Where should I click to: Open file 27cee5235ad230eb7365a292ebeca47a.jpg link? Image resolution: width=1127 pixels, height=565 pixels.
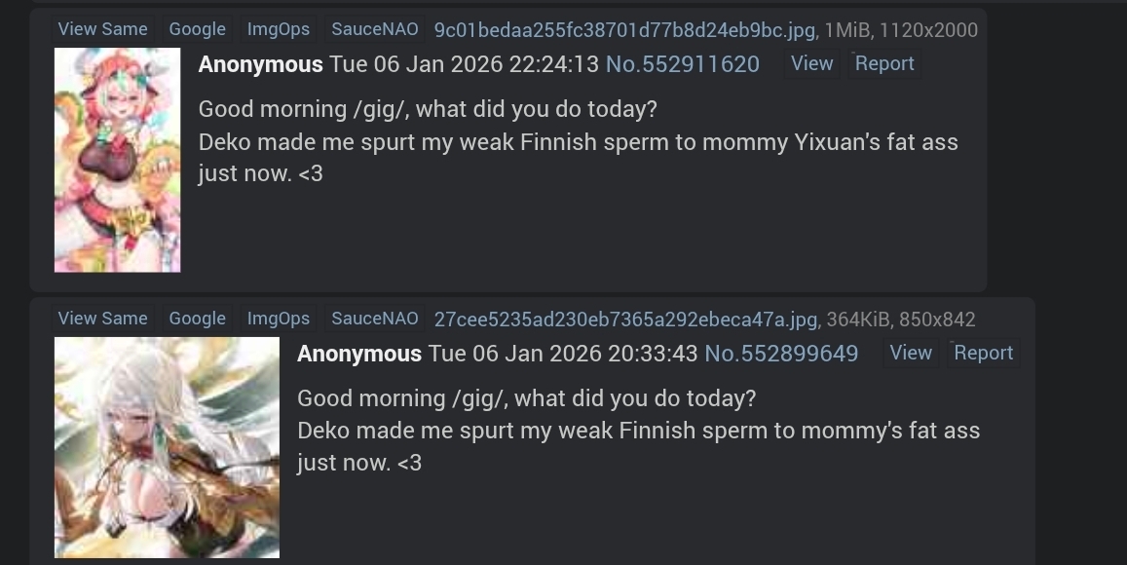coord(625,320)
